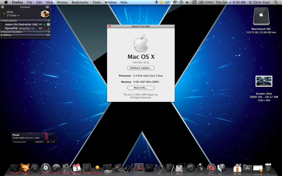Set star rating in Plush widget
Viewport: 282px width, 176px height.
pyautogui.click(x=40, y=142)
